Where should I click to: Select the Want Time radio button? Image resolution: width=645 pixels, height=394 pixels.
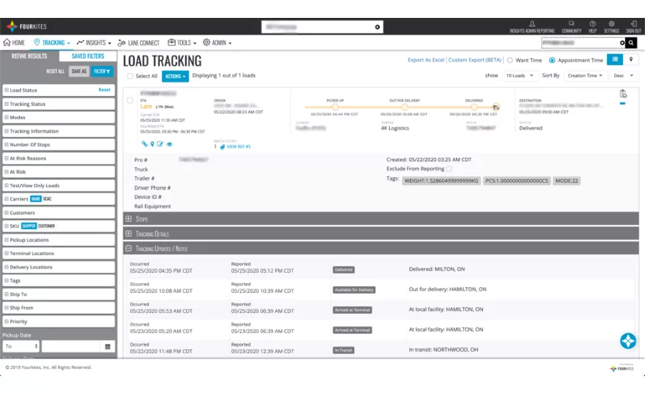pos(510,60)
